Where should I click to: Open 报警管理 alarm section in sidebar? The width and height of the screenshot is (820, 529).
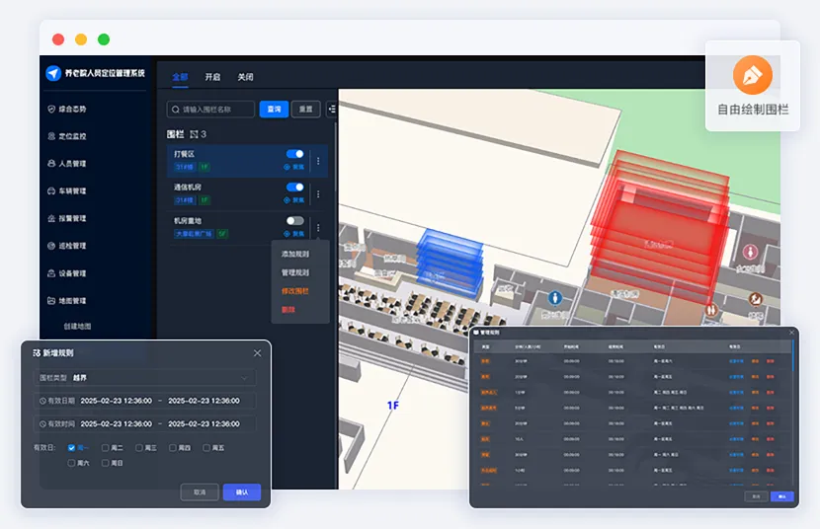tap(67, 218)
